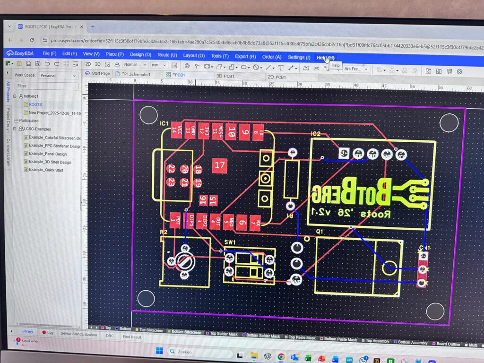Open the mm units dropdown
This screenshot has width=484, height=363.
click(158, 65)
